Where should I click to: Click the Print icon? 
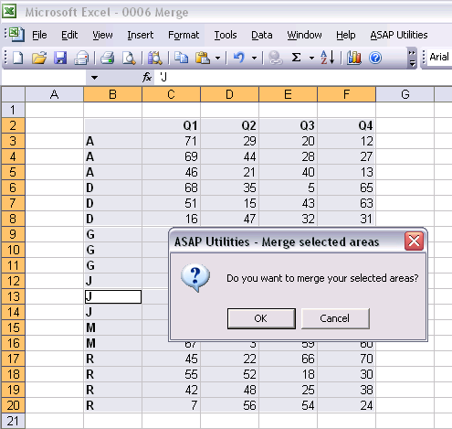107,58
